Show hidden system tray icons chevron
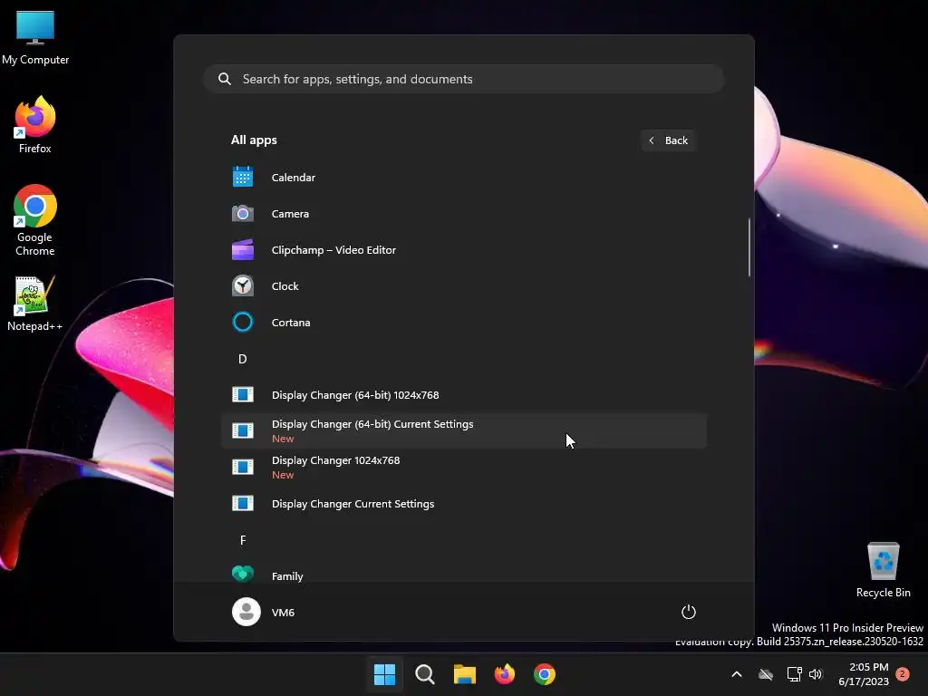Image resolution: width=928 pixels, height=696 pixels. pyautogui.click(x=737, y=674)
